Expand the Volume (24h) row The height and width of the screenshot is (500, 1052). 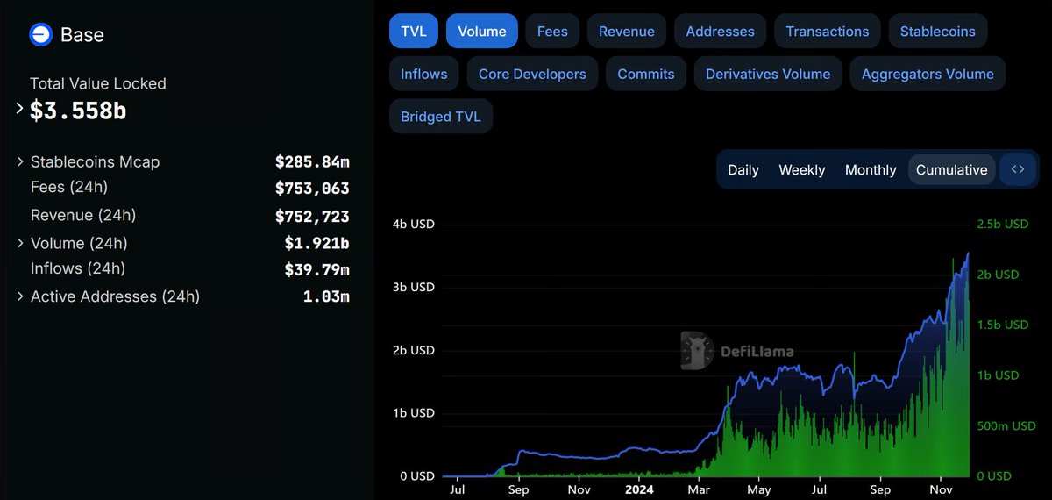[x=21, y=243]
